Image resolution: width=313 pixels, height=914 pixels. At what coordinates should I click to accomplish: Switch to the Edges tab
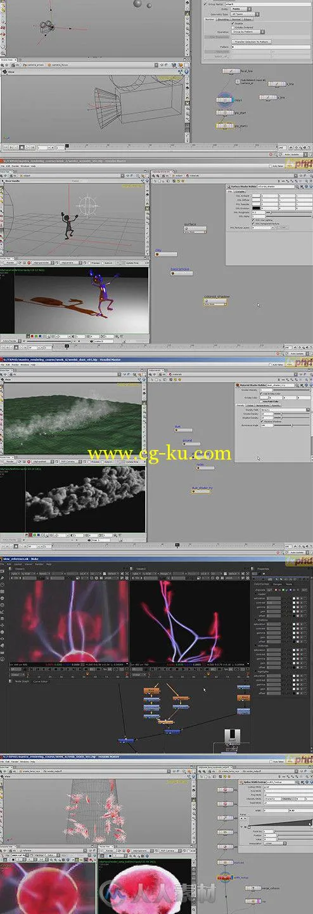(x=247, y=20)
